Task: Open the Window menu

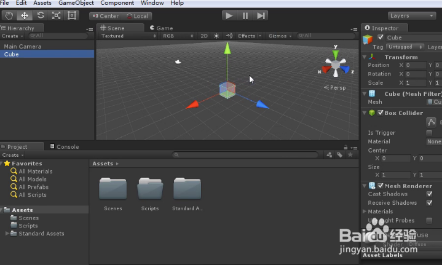Action: 152,3
